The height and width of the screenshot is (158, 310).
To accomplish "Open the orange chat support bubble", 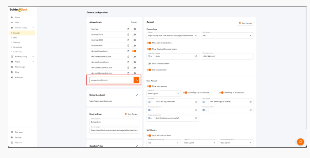I will [x=300, y=142].
